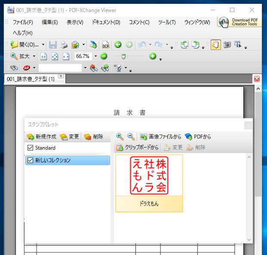The image size is (267, 255).
Task: Open the dropdown arrow beside the scan icon
Action: click(x=83, y=45)
